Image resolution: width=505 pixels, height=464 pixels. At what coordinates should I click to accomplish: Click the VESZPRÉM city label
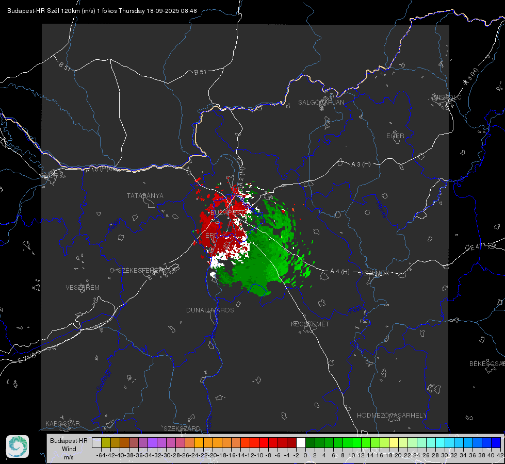(x=83, y=287)
